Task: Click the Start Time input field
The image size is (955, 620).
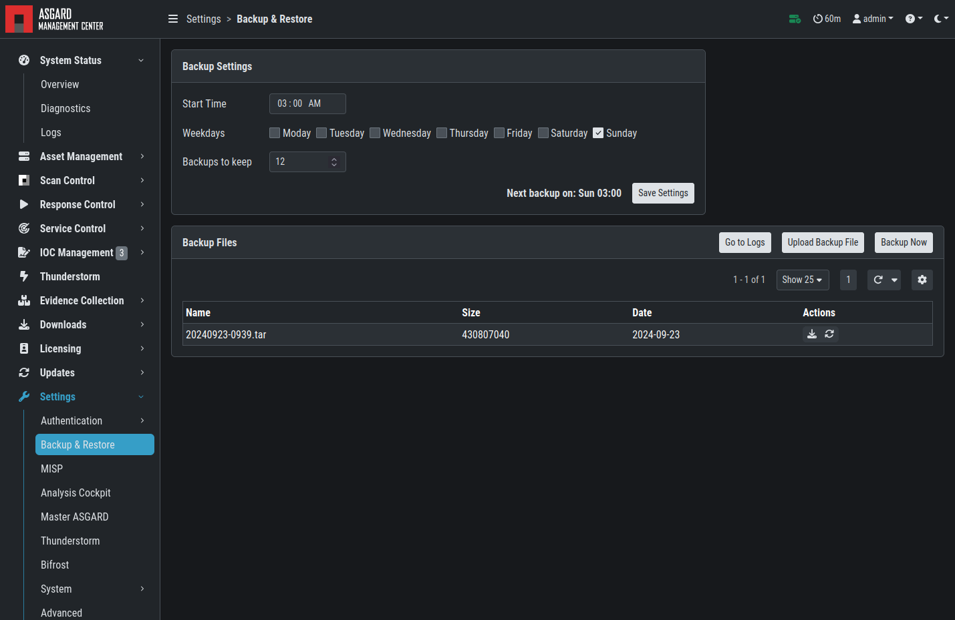Action: click(x=307, y=104)
